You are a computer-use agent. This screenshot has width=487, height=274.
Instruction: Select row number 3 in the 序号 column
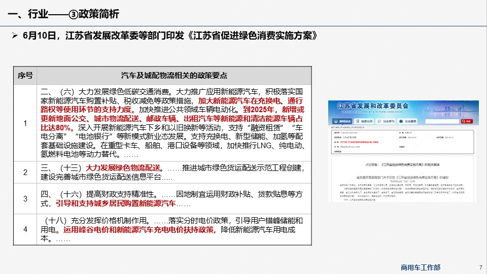(25, 199)
